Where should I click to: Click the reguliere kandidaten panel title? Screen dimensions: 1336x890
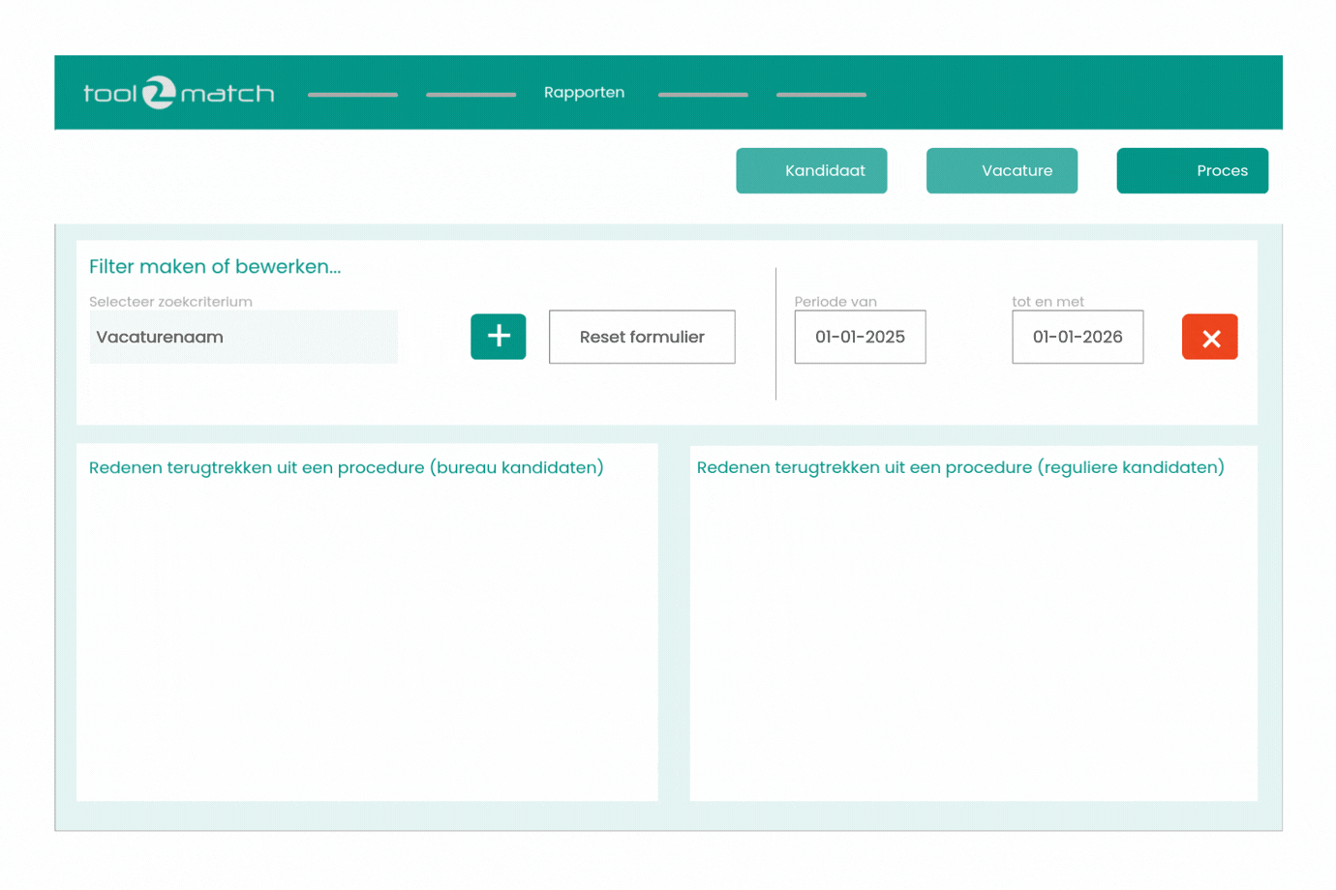click(x=959, y=467)
